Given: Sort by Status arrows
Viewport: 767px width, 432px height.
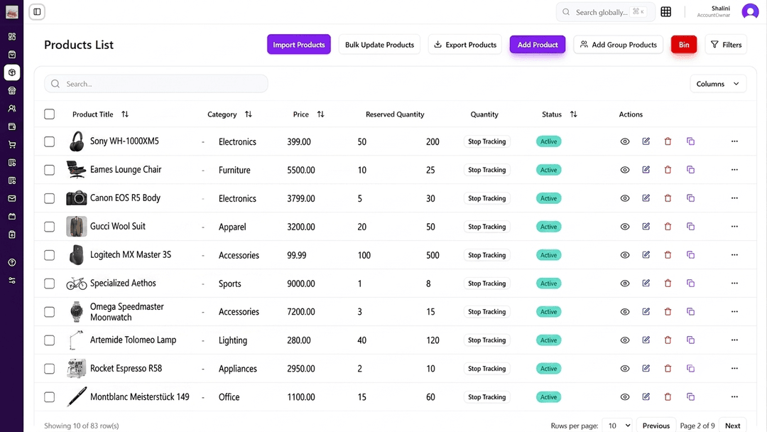Looking at the screenshot, I should point(574,114).
